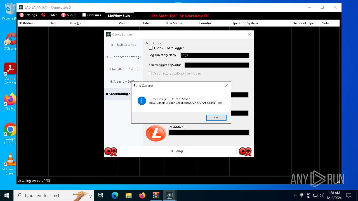Select the 5.Monitoring Settings tab

coord(118,94)
